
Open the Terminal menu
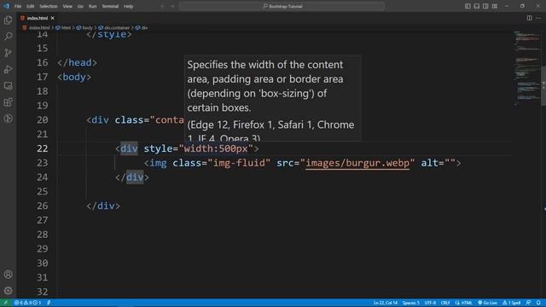[110, 6]
